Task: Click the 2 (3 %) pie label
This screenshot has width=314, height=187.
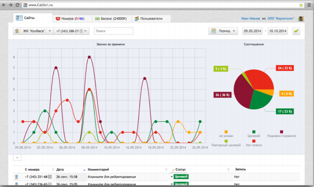Action: (x=221, y=69)
